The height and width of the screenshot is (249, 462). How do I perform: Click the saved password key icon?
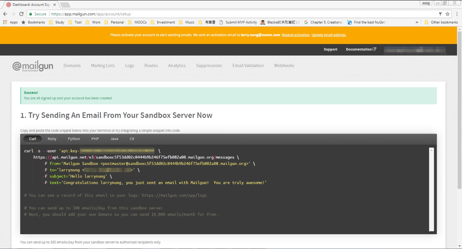(x=440, y=14)
